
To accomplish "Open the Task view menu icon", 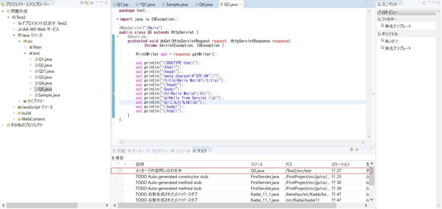I will [357, 150].
